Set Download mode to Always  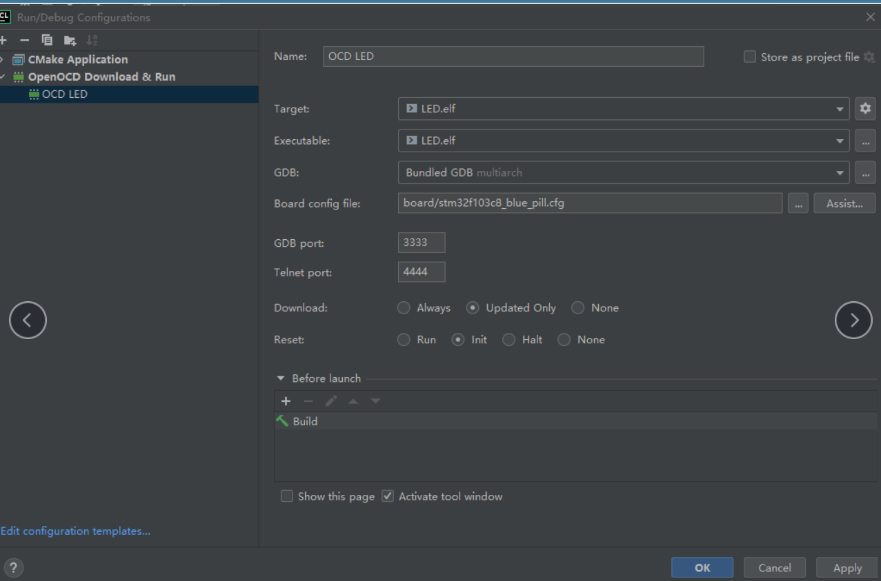pos(404,307)
